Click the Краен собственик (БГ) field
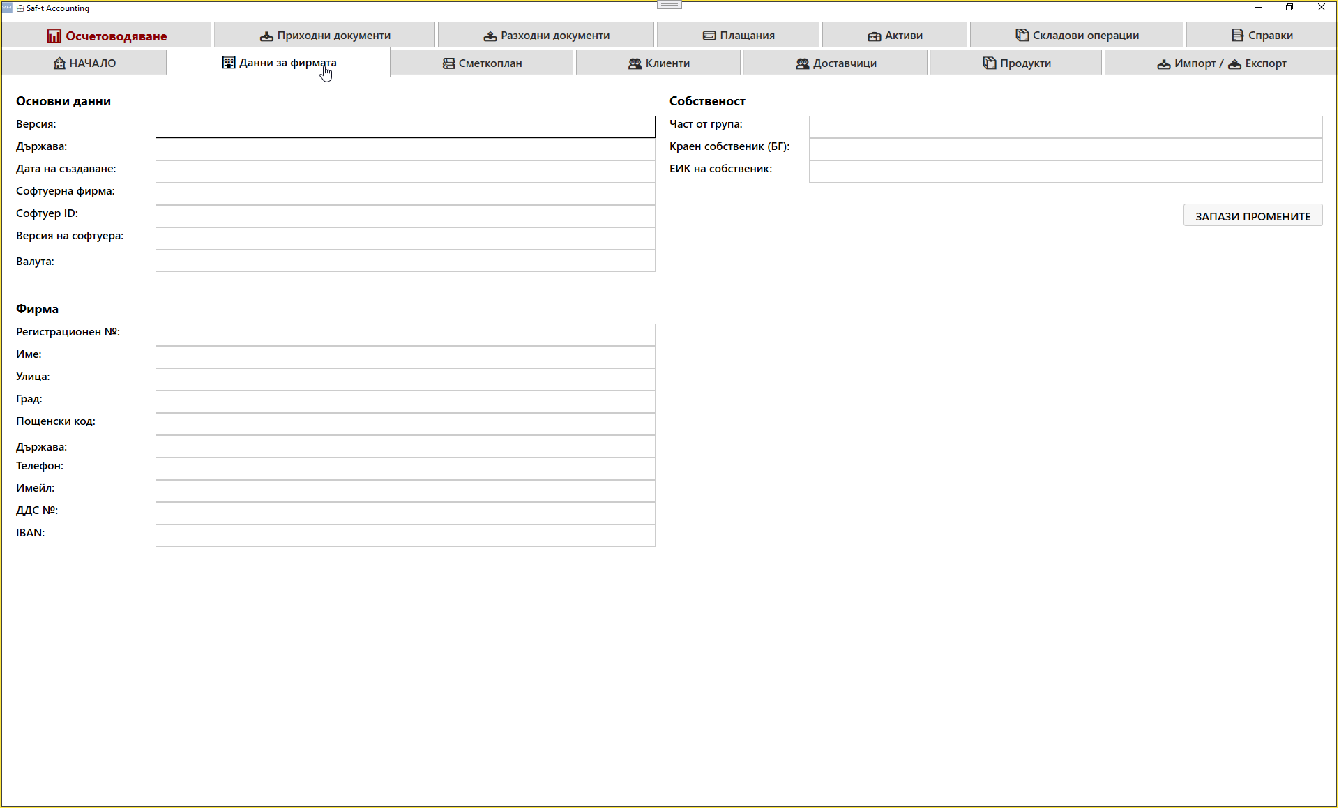This screenshot has height=809, width=1339. pyautogui.click(x=1066, y=149)
